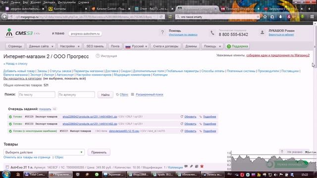Click the browser back arrow button
Image resolution: width=317 pixels, height=178 pixels.
point(4,17)
